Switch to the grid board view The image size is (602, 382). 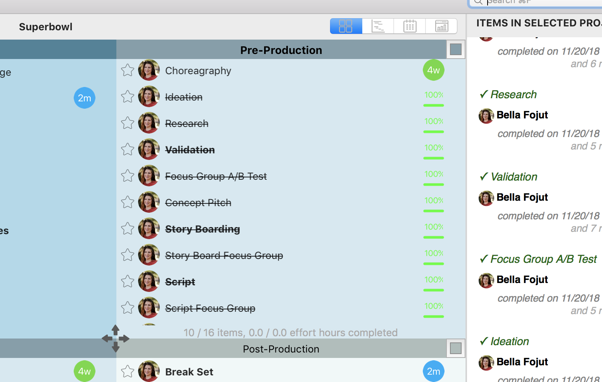(346, 26)
